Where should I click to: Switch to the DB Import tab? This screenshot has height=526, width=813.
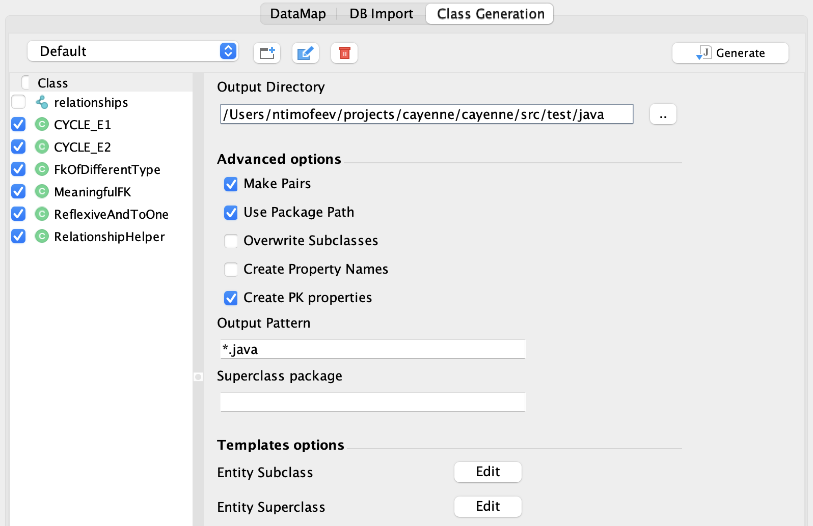coord(381,14)
